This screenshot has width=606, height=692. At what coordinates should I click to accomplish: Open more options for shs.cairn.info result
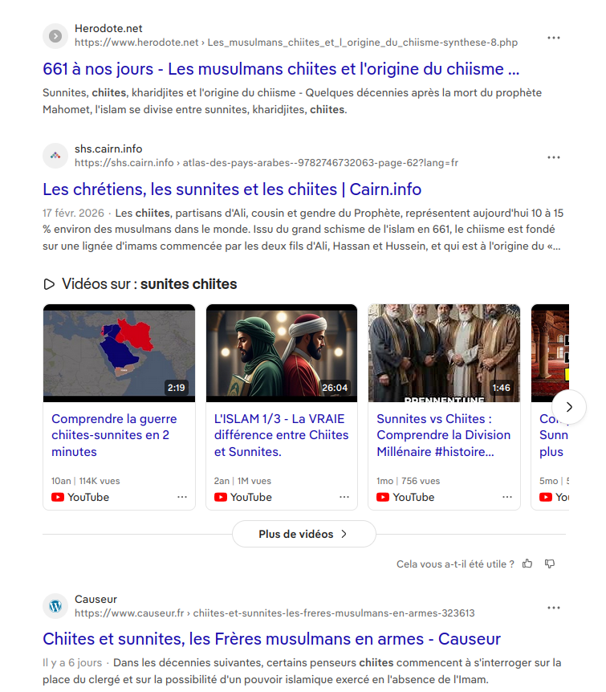pyautogui.click(x=554, y=157)
